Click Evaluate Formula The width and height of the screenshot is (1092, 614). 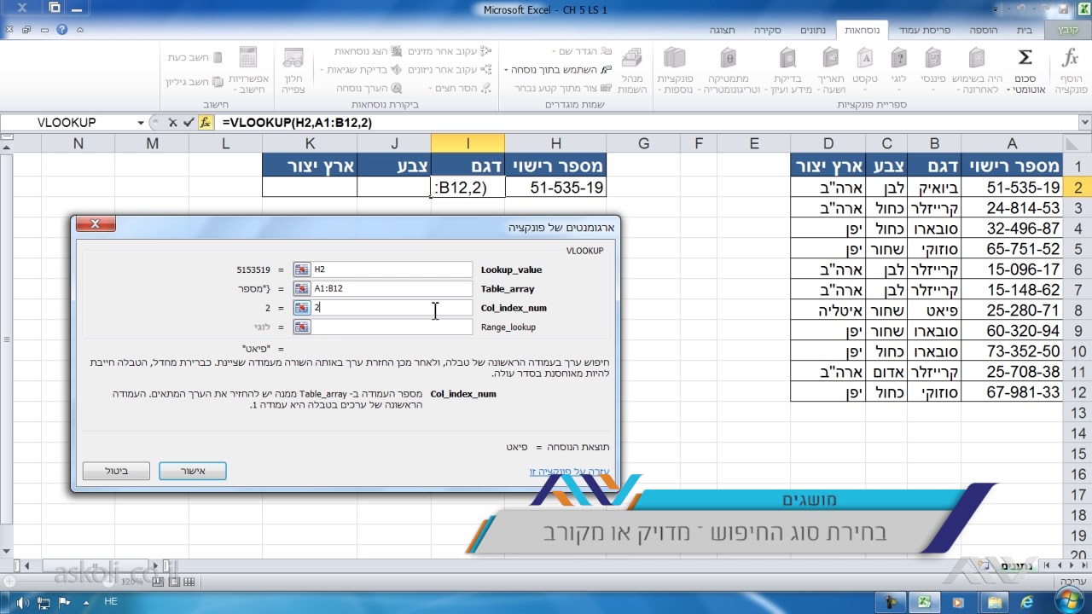coord(369,88)
